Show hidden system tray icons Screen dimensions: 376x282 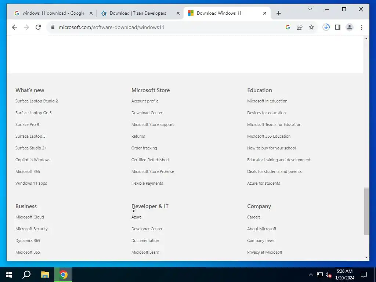(x=311, y=275)
